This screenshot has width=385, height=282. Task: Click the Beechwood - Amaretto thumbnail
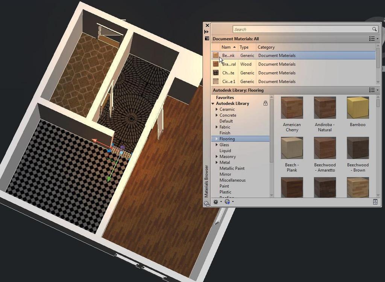tap(324, 148)
